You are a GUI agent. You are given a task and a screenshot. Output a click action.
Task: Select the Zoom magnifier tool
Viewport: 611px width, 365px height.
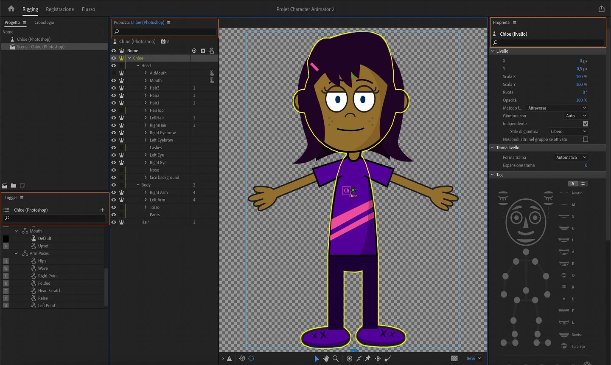[x=336, y=359]
